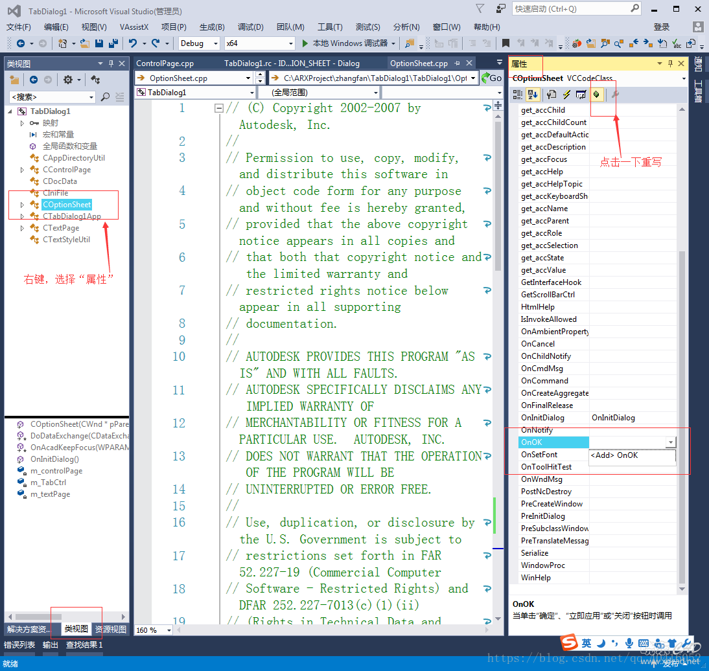The image size is (709, 671).
Task: Click View Class Diagram icon in Class View
Action: (x=95, y=80)
